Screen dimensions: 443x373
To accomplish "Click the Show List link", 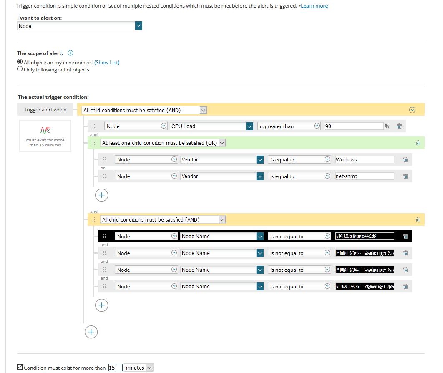I will (x=107, y=63).
